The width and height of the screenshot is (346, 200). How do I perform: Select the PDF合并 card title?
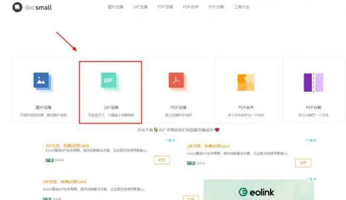[x=246, y=107]
